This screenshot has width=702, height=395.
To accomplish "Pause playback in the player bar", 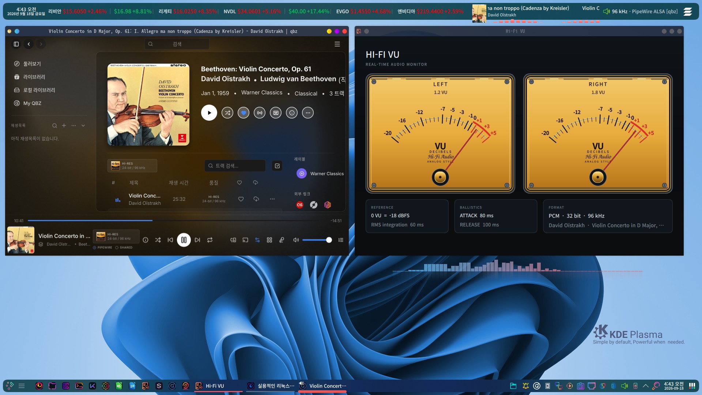I will coord(184,240).
